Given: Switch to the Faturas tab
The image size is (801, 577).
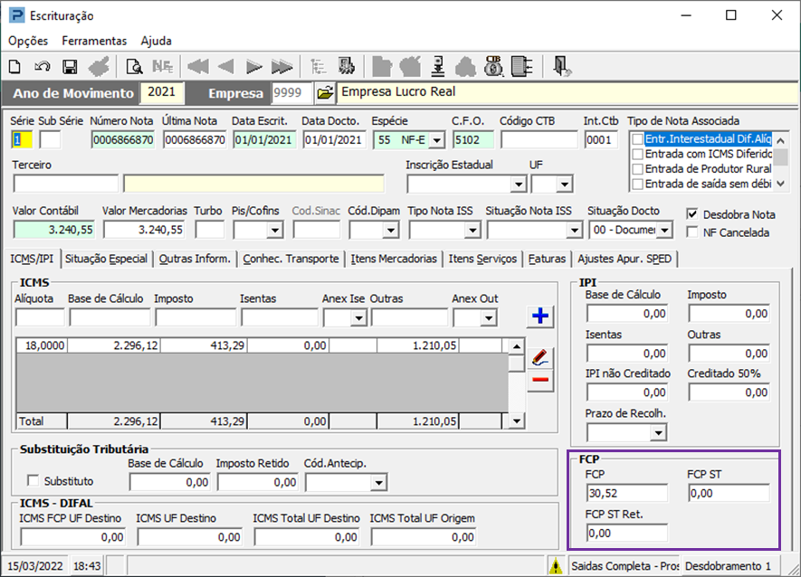Looking at the screenshot, I should [547, 259].
